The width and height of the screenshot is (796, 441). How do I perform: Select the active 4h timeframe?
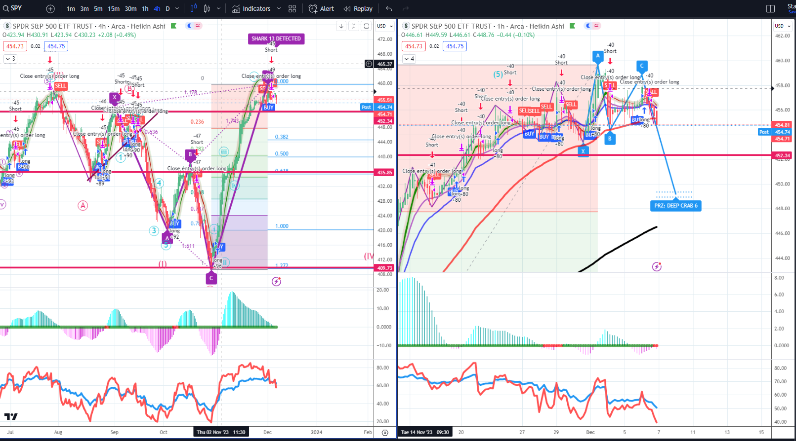click(x=157, y=8)
